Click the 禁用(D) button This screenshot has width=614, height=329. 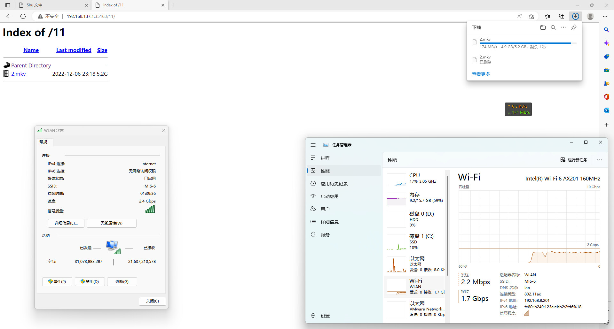(90, 282)
